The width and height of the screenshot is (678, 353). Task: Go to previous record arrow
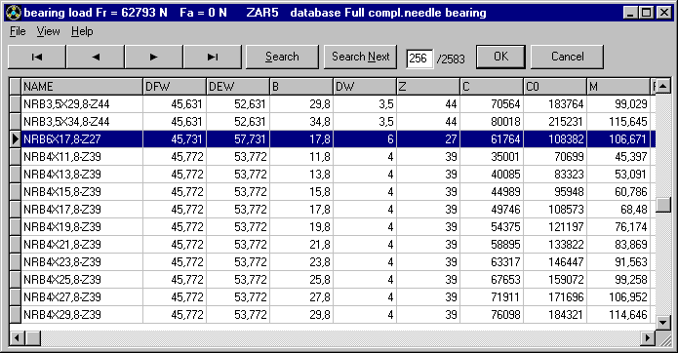click(x=96, y=57)
